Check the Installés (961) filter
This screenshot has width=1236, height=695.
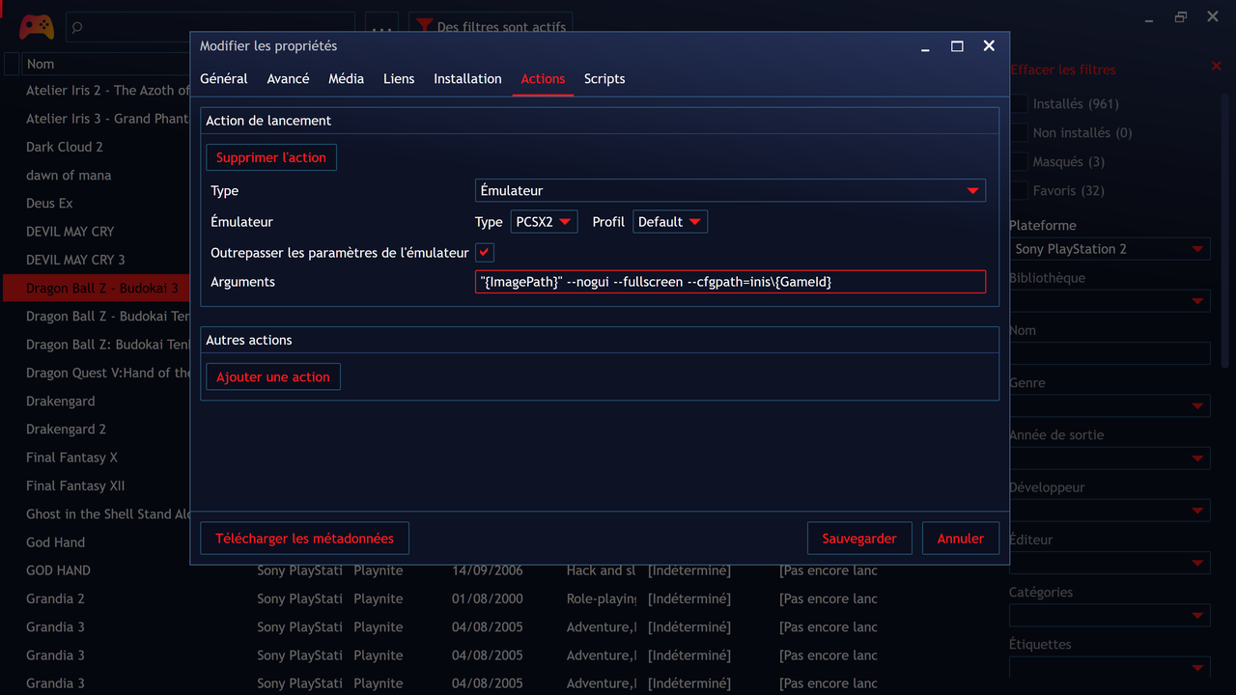1018,103
